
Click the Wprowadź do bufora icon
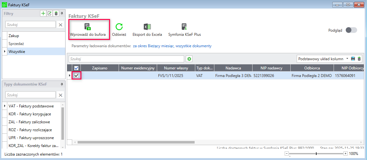click(x=87, y=27)
